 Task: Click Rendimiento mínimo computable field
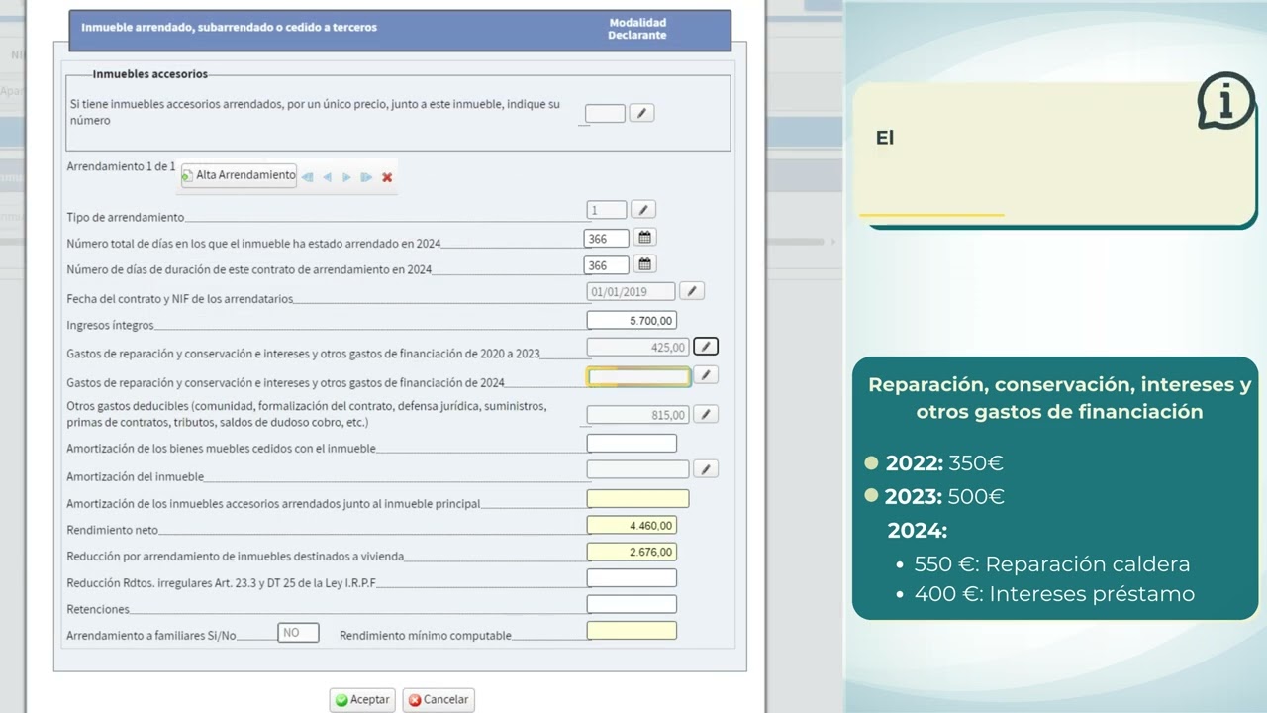coord(632,631)
